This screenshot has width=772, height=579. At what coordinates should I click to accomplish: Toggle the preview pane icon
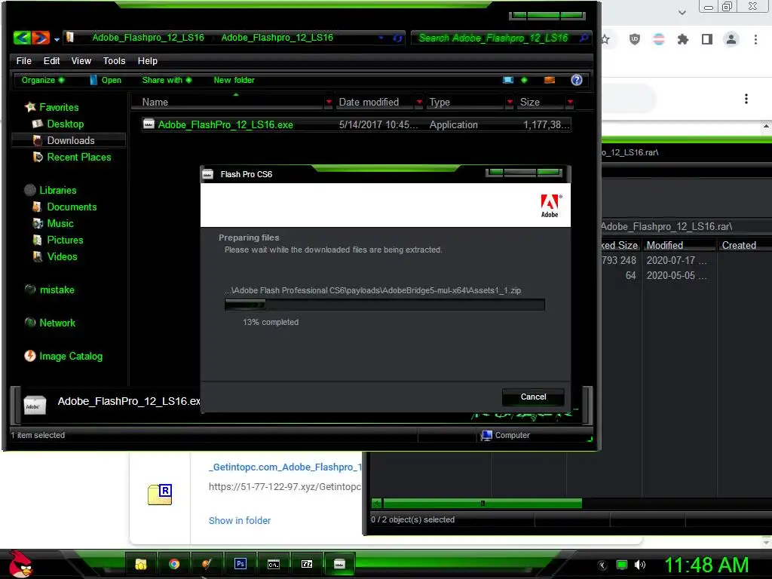point(550,80)
